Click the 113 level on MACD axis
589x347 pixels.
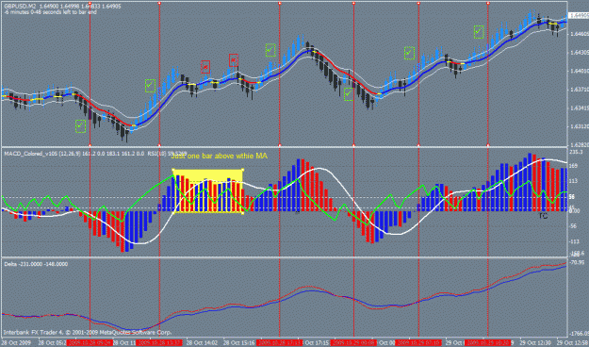(x=574, y=182)
